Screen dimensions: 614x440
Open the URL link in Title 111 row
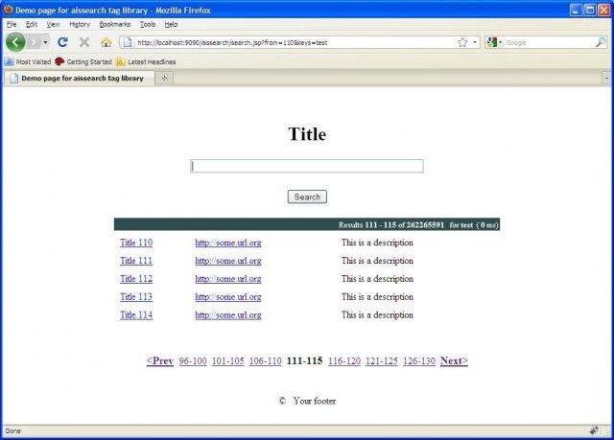point(228,261)
